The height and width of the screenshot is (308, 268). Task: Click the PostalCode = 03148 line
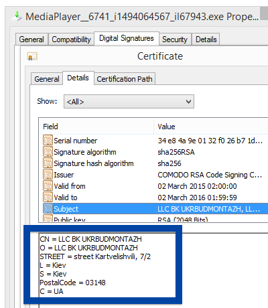click(x=72, y=283)
